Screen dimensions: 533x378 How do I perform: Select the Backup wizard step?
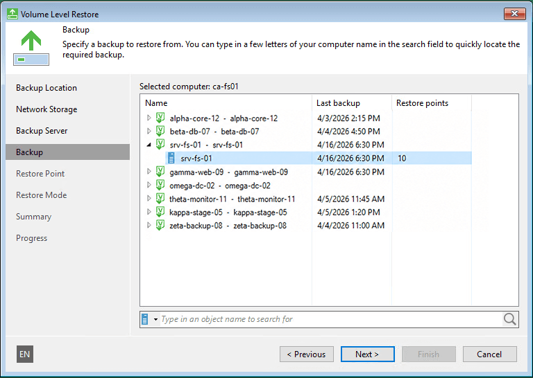67,152
